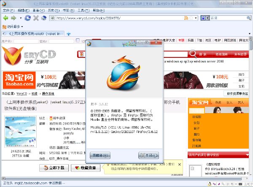Click the 软件资源事务区 button

[237, 94]
